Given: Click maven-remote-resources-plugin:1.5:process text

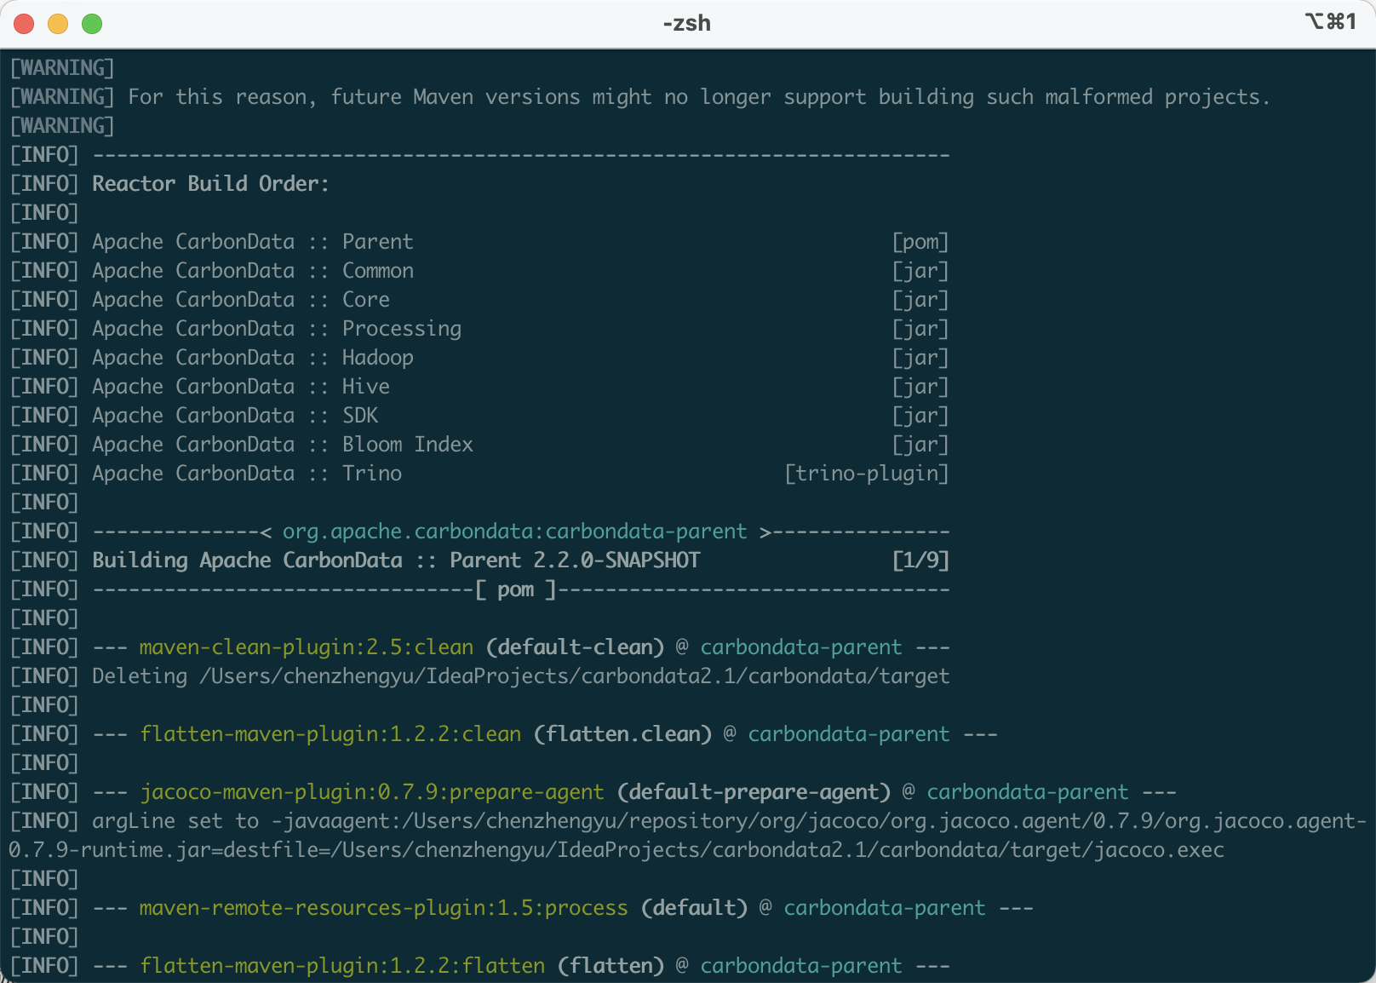Looking at the screenshot, I should (x=384, y=908).
